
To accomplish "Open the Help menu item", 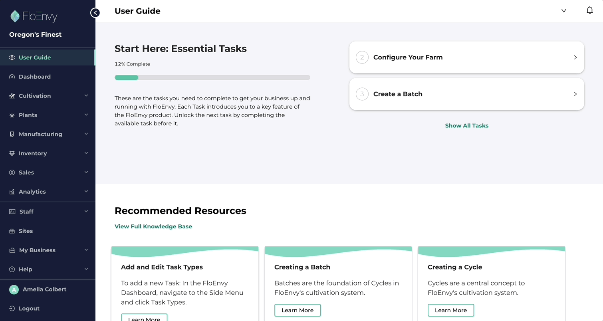I will (x=26, y=269).
